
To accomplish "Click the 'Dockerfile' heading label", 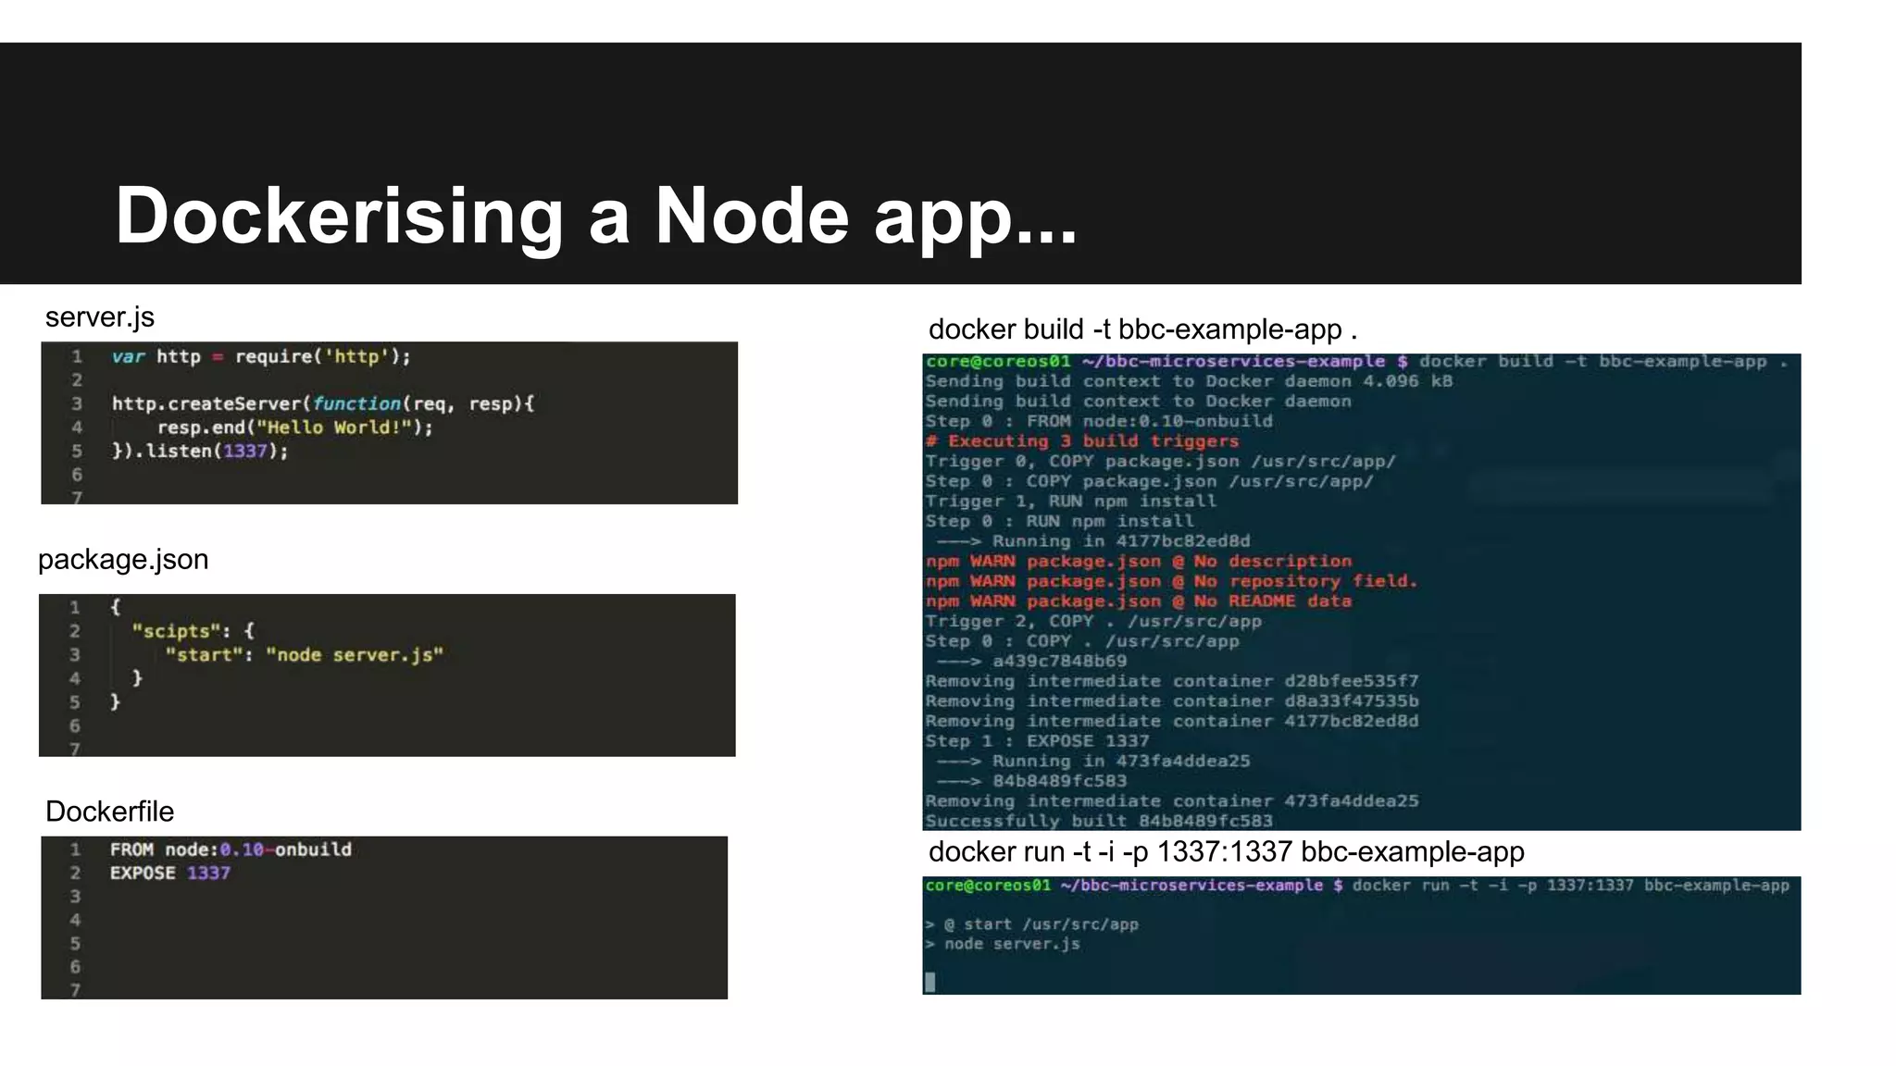I will point(109,812).
